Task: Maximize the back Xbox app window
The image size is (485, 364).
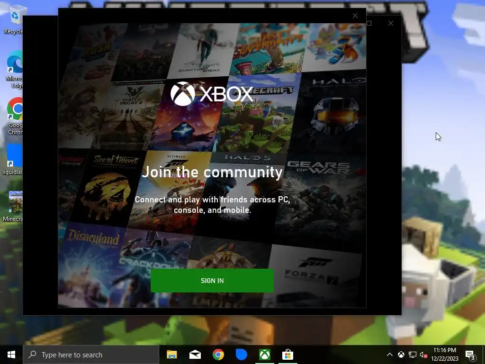Action: pyautogui.click(x=369, y=23)
